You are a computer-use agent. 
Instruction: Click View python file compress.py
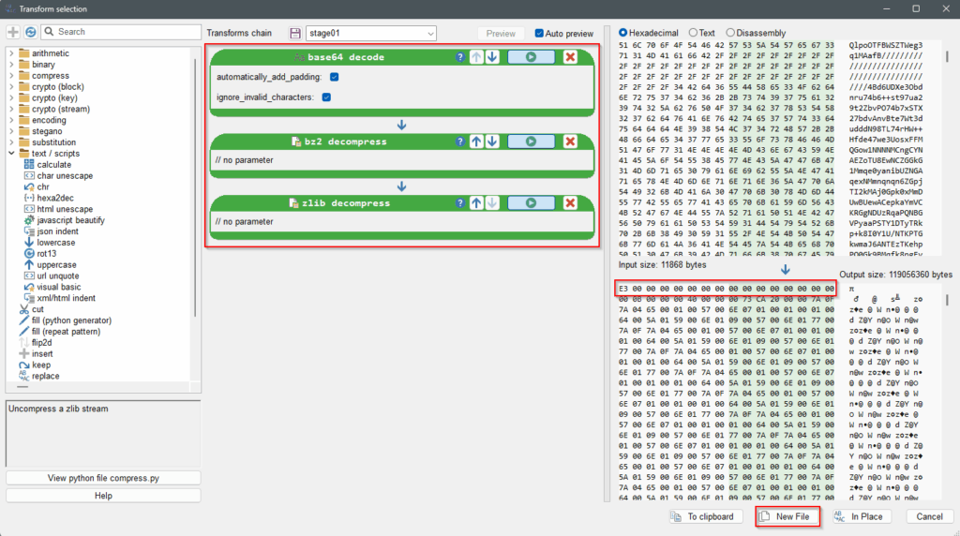(x=103, y=478)
